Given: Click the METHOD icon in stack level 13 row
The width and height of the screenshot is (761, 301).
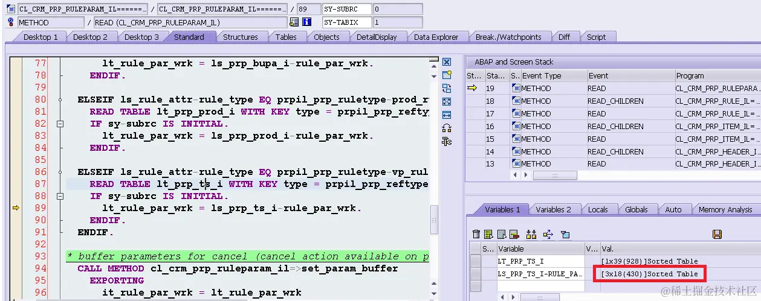Looking at the screenshot, I should [x=516, y=163].
